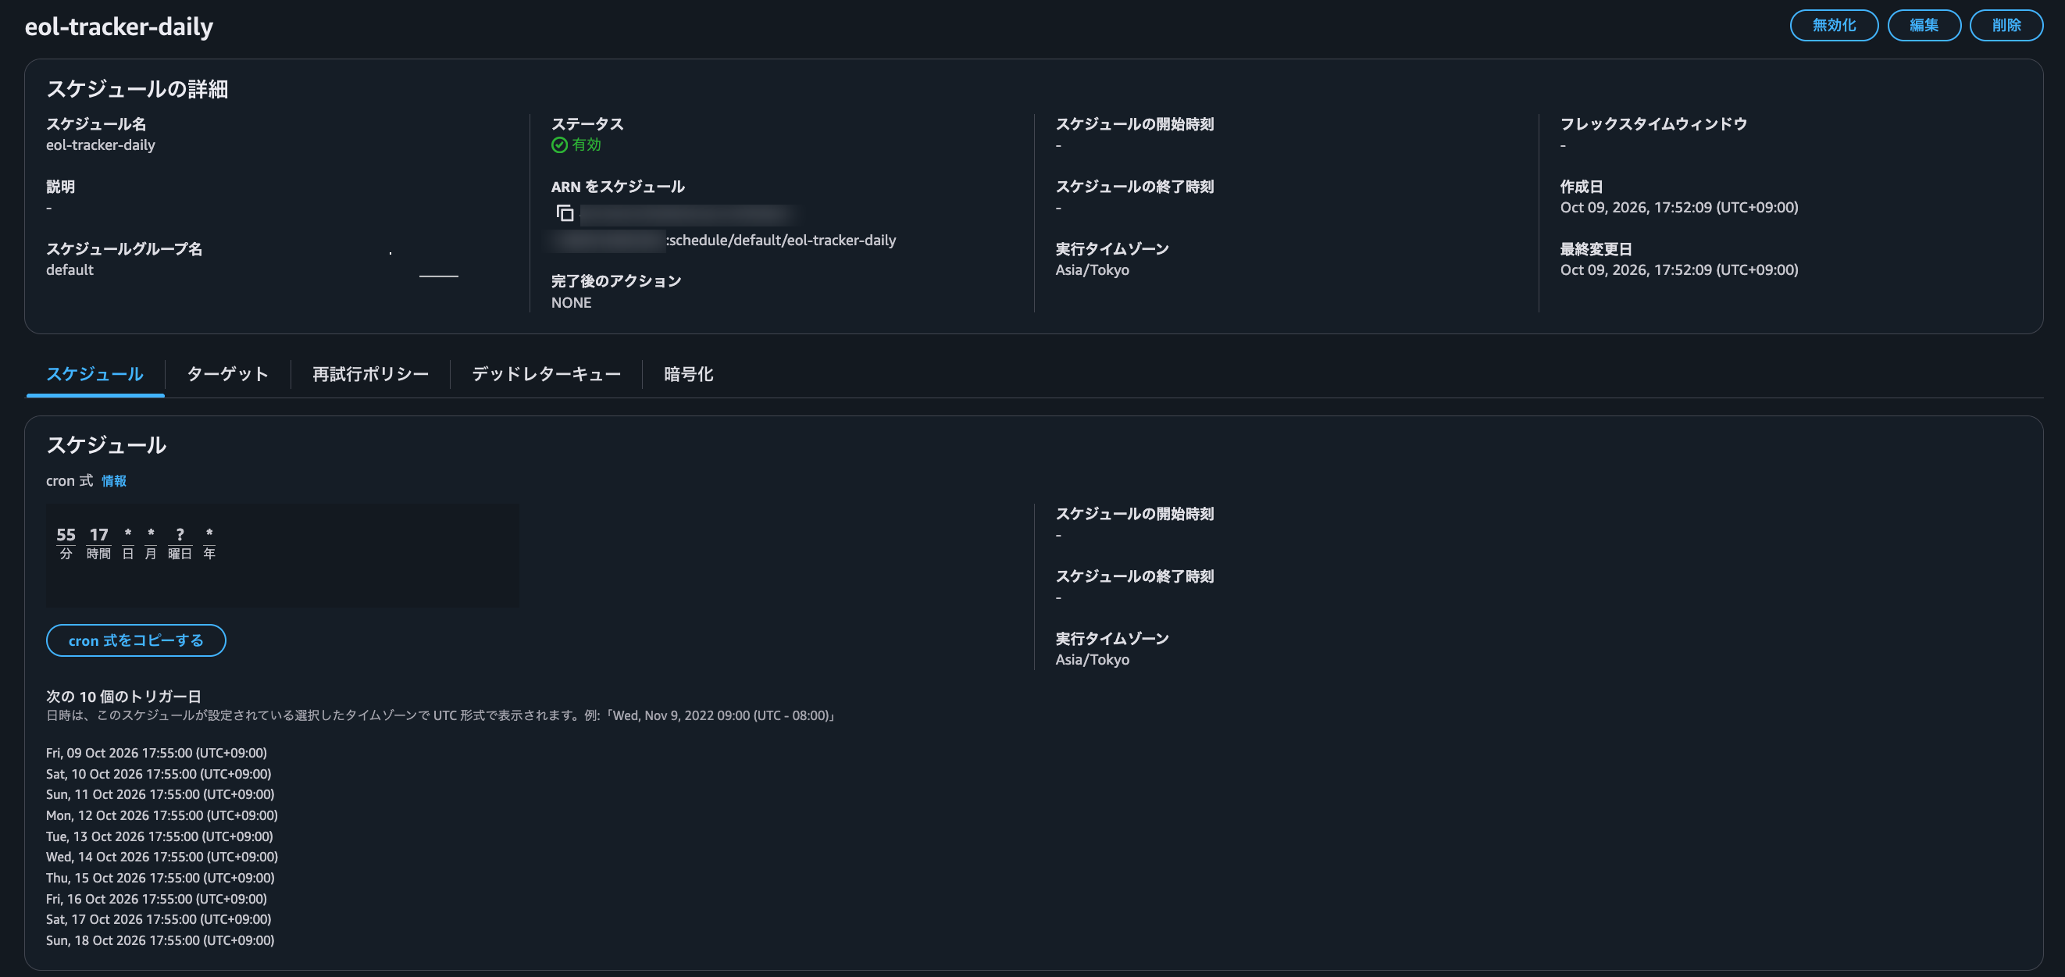This screenshot has width=2065, height=977.
Task: Select trigger date Tue, 13 Oct 2026
Action: [x=159, y=836]
